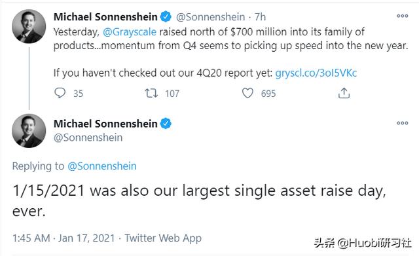419x256 pixels.
Task: Open the gryscl.co/3oI5VKc report link
Action: coord(316,73)
